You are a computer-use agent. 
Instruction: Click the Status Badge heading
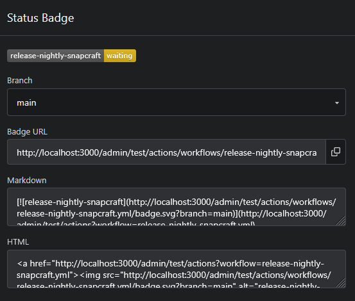(40, 18)
